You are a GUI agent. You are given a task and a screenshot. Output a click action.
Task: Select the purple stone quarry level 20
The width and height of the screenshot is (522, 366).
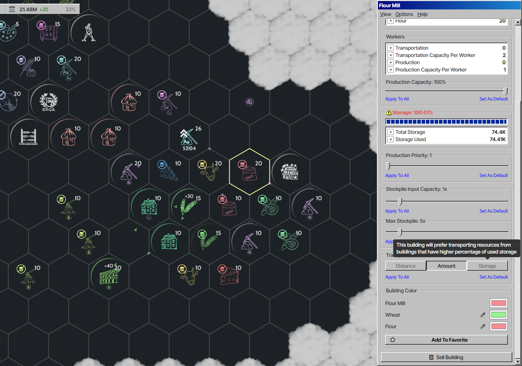(129, 172)
